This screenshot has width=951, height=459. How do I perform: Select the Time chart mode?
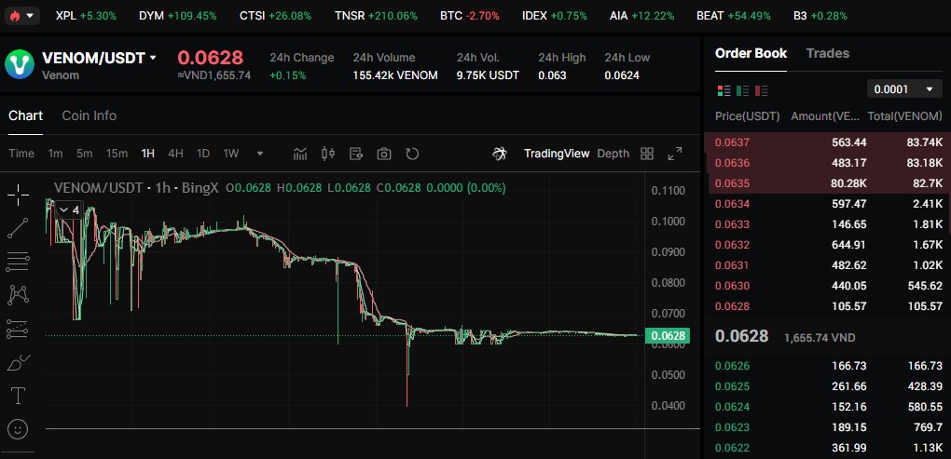coord(21,154)
